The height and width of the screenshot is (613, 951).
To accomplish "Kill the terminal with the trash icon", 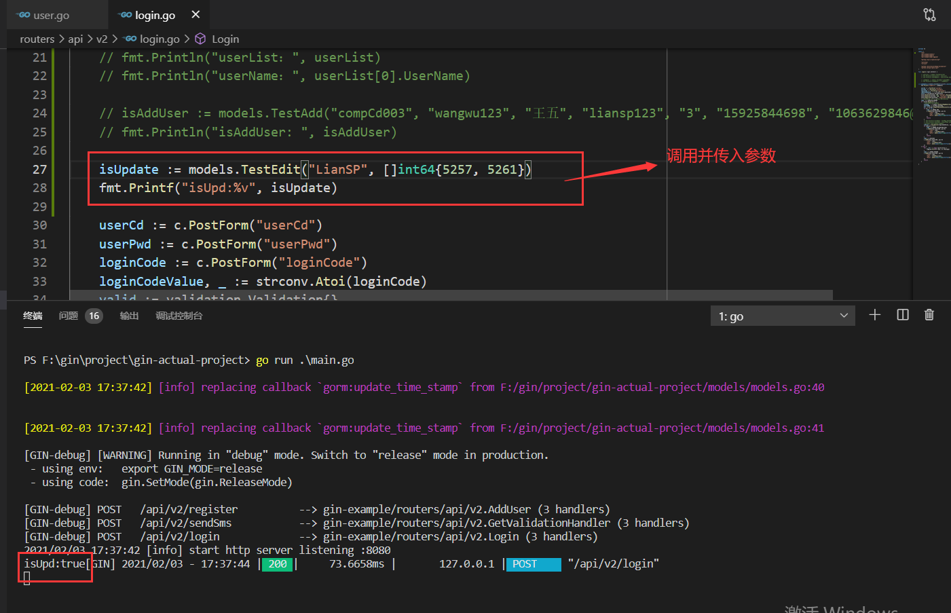I will tap(929, 315).
